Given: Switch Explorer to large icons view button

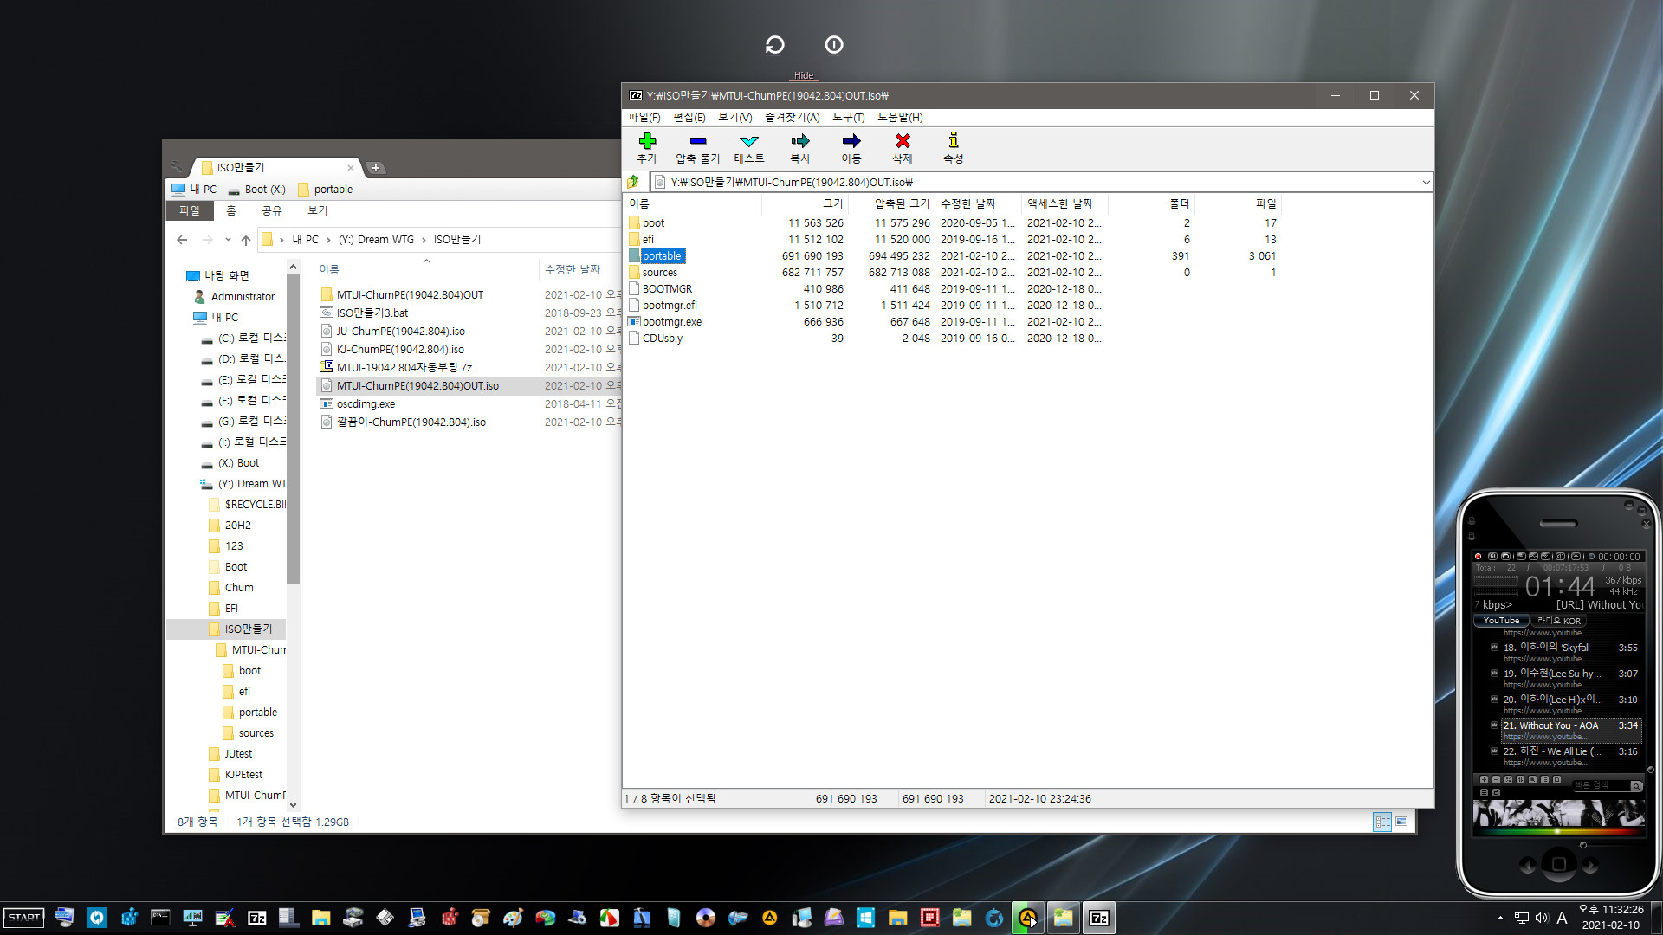Looking at the screenshot, I should [x=1401, y=822].
